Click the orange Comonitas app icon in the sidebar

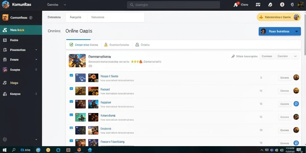click(x=5, y=18)
